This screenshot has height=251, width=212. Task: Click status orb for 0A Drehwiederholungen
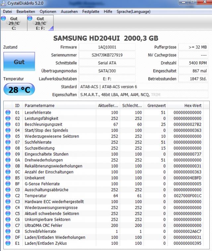click(8, 160)
